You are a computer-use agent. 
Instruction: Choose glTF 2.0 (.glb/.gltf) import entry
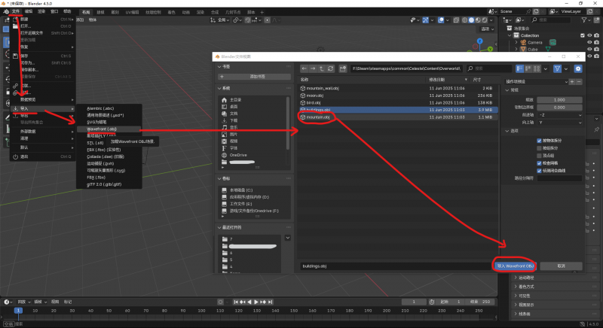(109, 184)
